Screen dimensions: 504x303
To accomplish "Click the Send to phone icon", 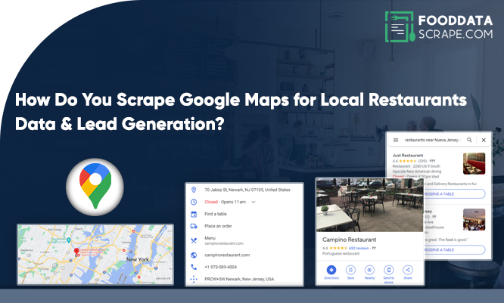I will click(x=389, y=270).
